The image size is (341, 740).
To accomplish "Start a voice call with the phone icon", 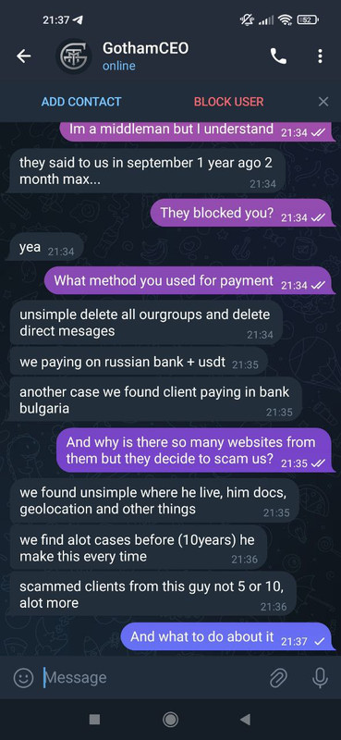I will pos(278,56).
